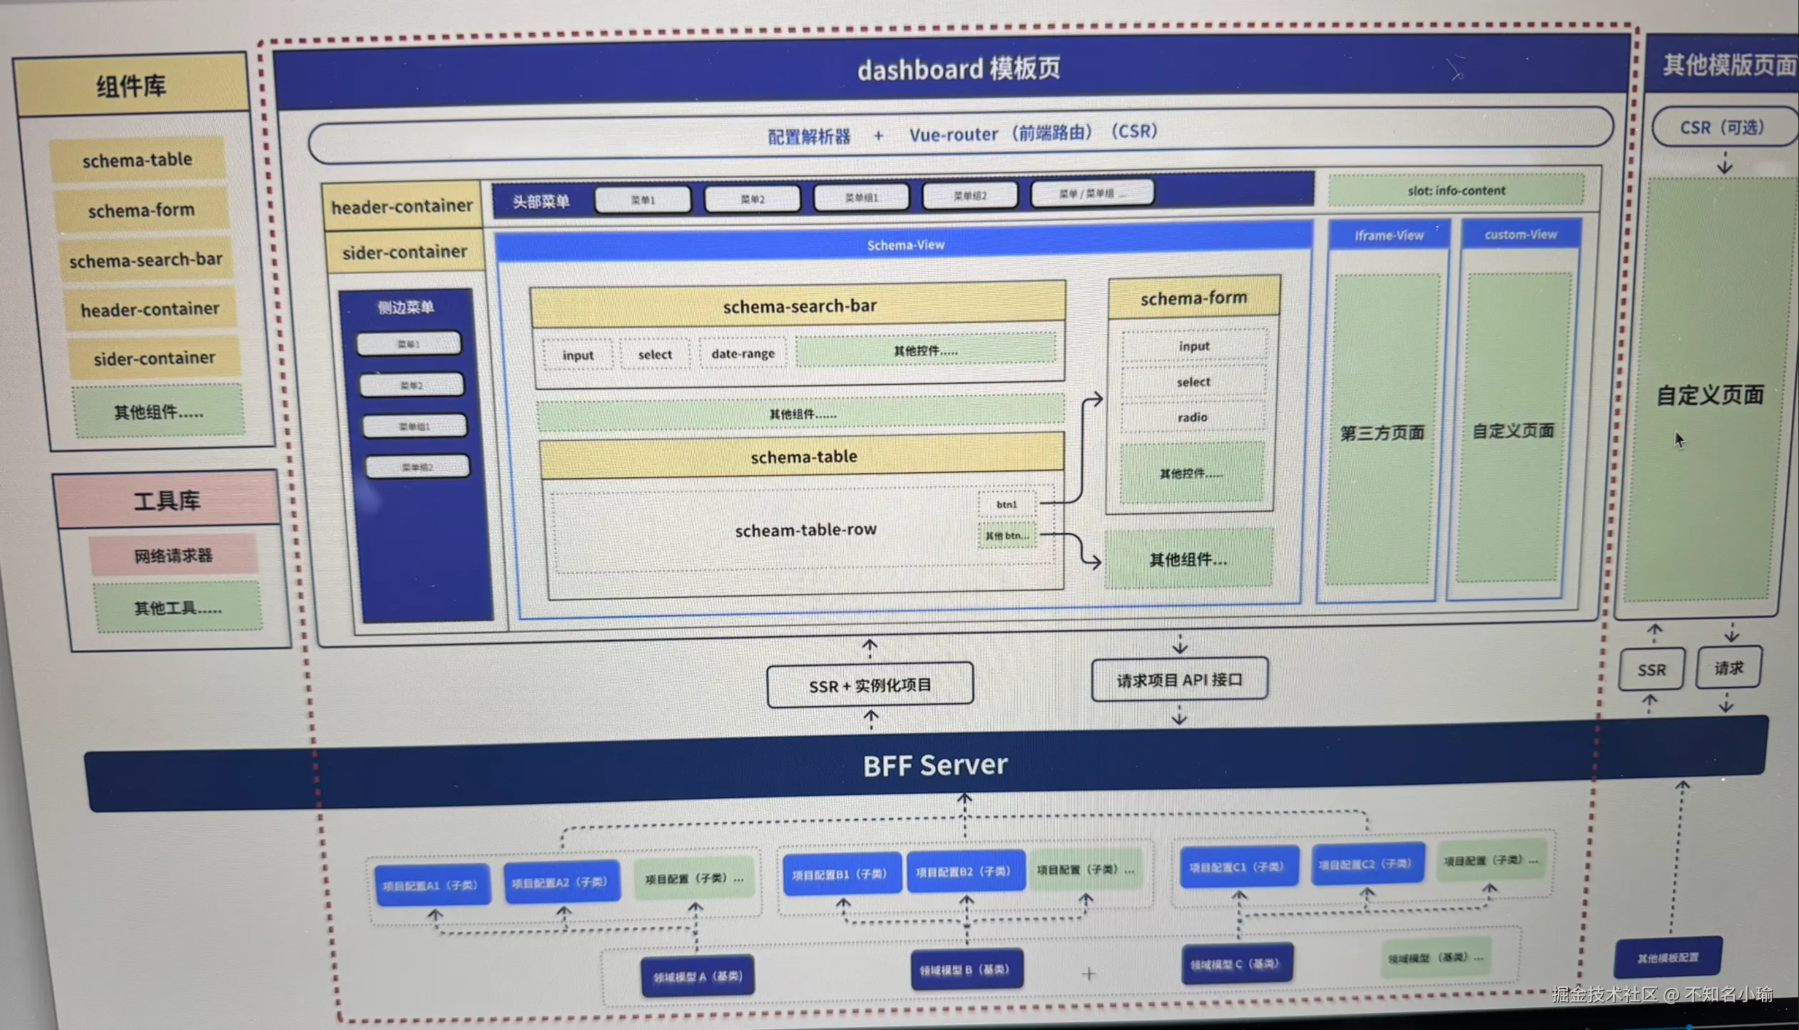Click 网络请求器 in the 工具库 panel
Viewport: 1799px width, 1030px height.
tap(173, 556)
